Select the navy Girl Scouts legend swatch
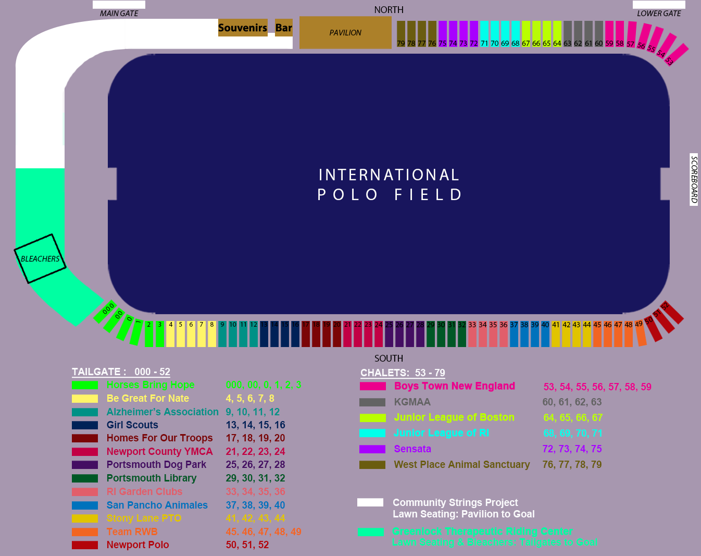The height and width of the screenshot is (556, 701). point(85,425)
